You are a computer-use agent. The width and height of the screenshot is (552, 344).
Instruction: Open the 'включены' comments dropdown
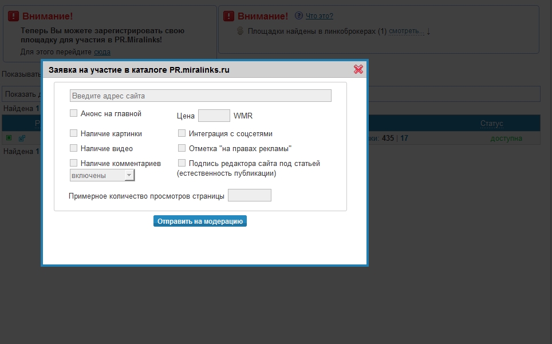[x=102, y=175]
